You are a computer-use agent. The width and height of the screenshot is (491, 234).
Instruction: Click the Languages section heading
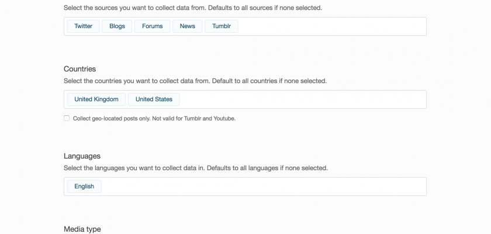(x=82, y=156)
